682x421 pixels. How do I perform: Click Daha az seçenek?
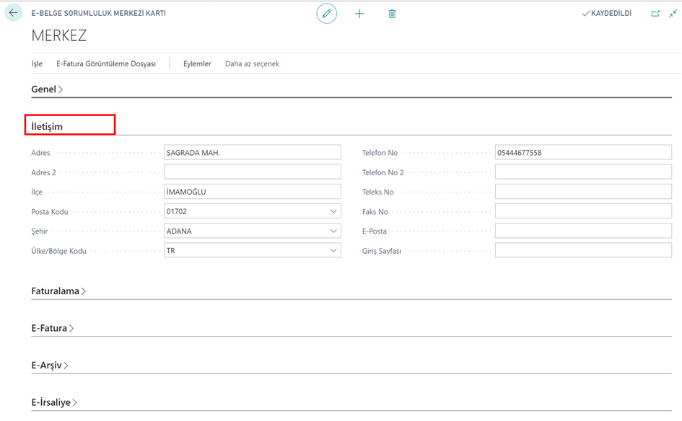[253, 63]
